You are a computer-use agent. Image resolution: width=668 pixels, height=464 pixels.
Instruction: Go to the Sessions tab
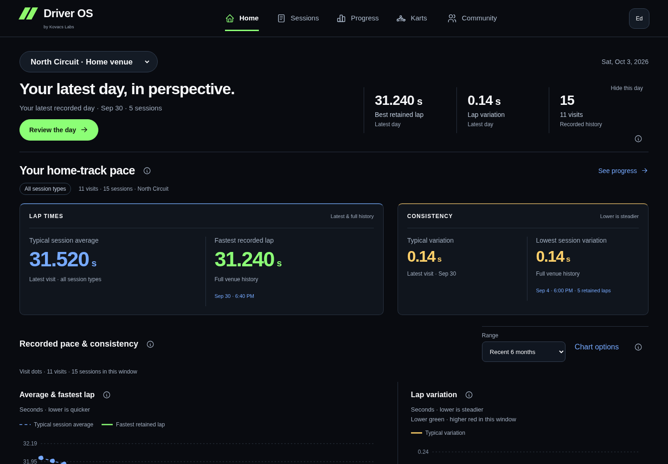298,18
